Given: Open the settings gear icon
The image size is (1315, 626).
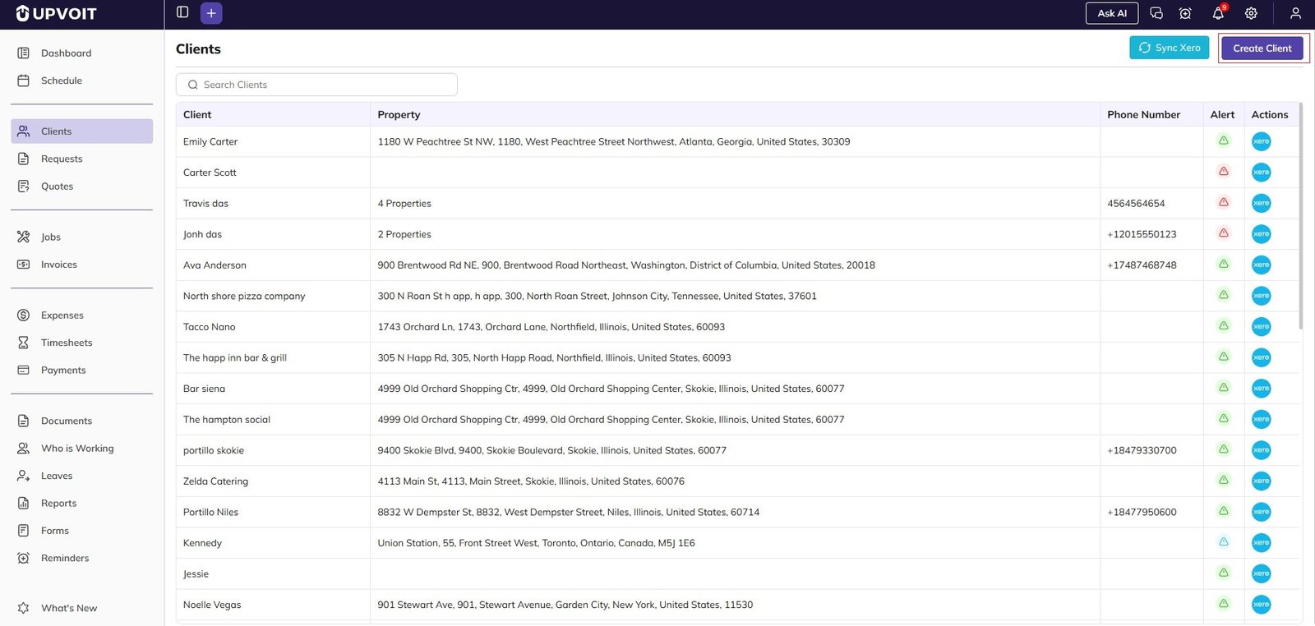Looking at the screenshot, I should point(1251,13).
